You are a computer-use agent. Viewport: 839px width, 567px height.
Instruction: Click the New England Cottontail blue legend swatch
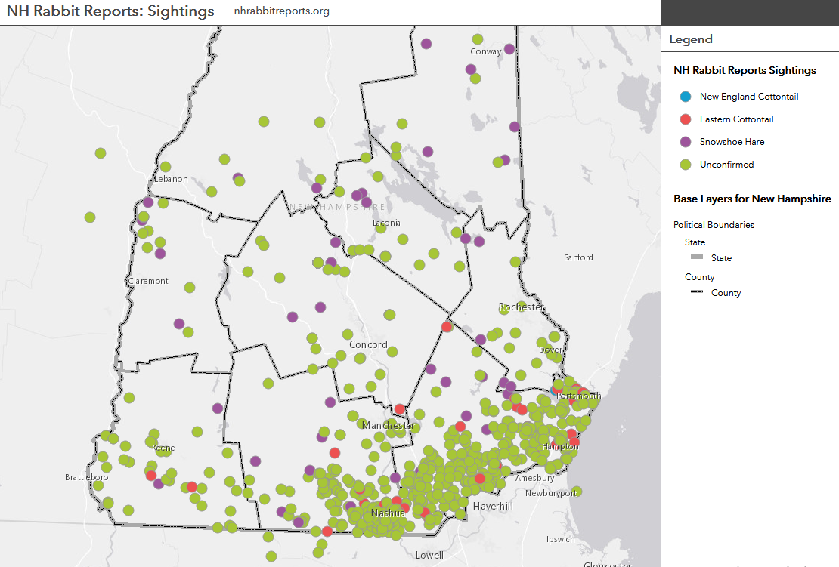686,97
